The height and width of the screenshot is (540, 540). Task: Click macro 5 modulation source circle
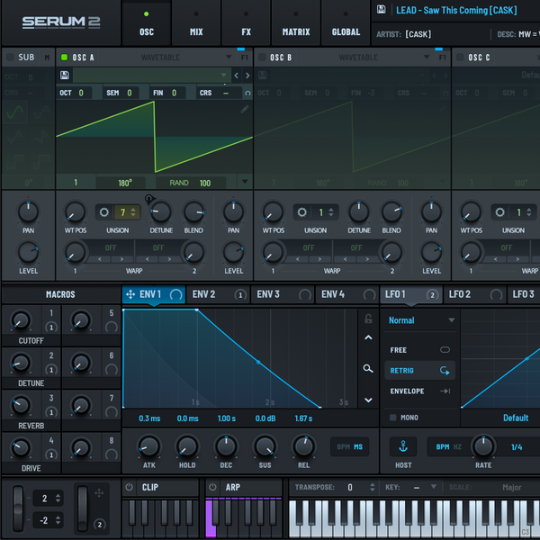(x=112, y=328)
